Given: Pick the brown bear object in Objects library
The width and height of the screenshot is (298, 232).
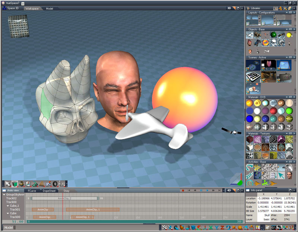Looking at the screenshot, I should (258, 35).
